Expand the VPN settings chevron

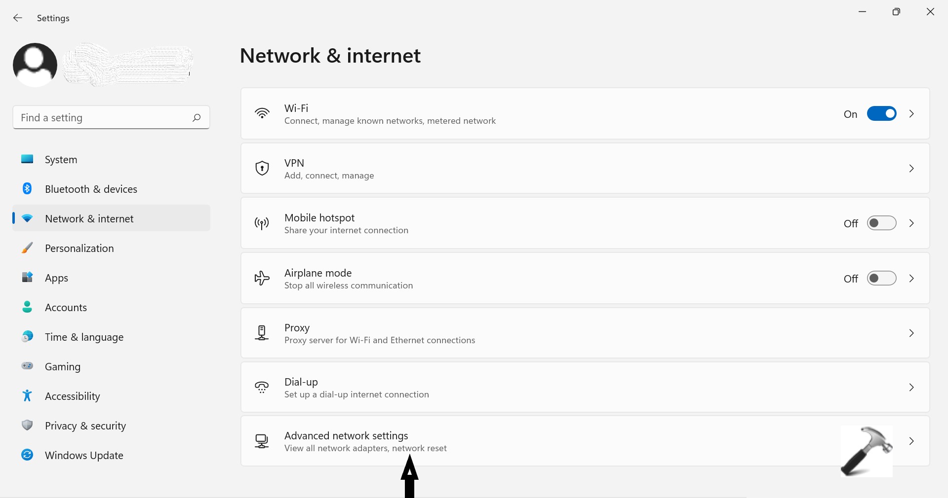coord(911,169)
